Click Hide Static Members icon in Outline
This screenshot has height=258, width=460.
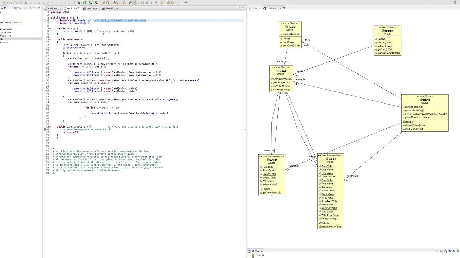tap(454, 251)
